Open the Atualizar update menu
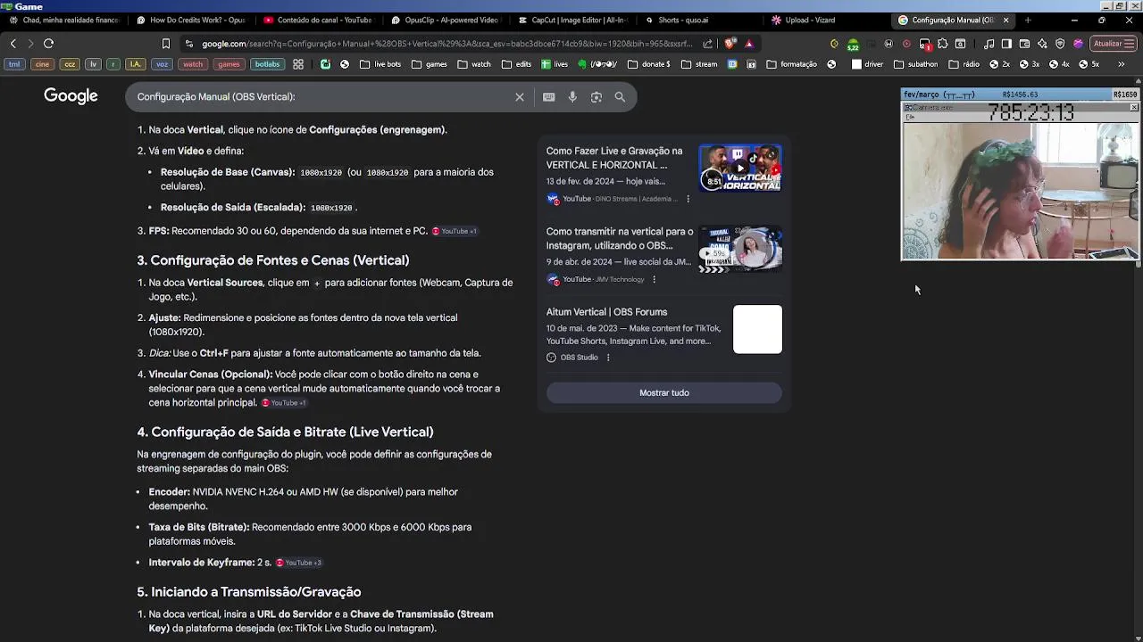The width and height of the screenshot is (1143, 642). pos(1112,44)
